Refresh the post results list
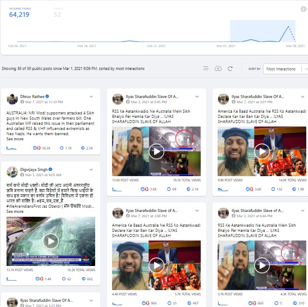Image resolution: width=308 pixels, height=307 pixels. point(230,69)
